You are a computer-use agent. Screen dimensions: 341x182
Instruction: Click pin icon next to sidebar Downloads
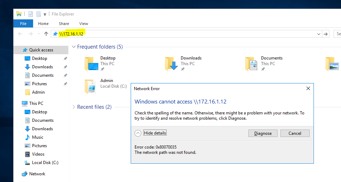pos(65,67)
